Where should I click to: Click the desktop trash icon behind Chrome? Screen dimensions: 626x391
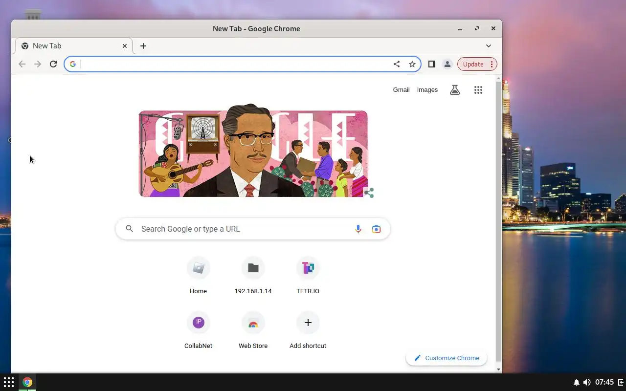point(33,15)
